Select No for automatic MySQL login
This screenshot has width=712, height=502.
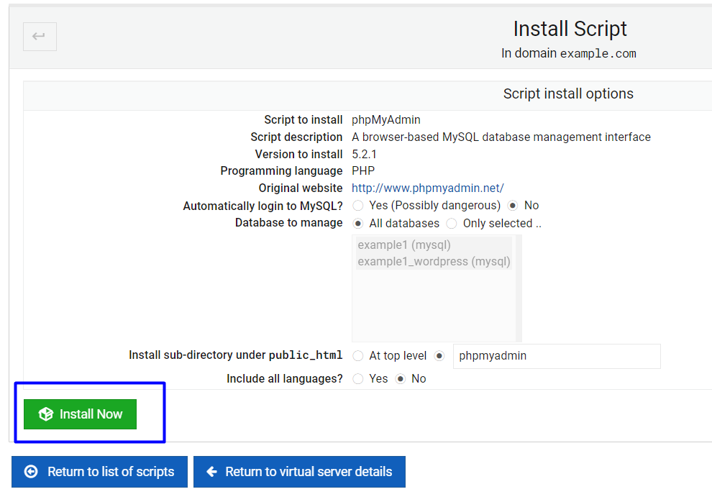513,206
